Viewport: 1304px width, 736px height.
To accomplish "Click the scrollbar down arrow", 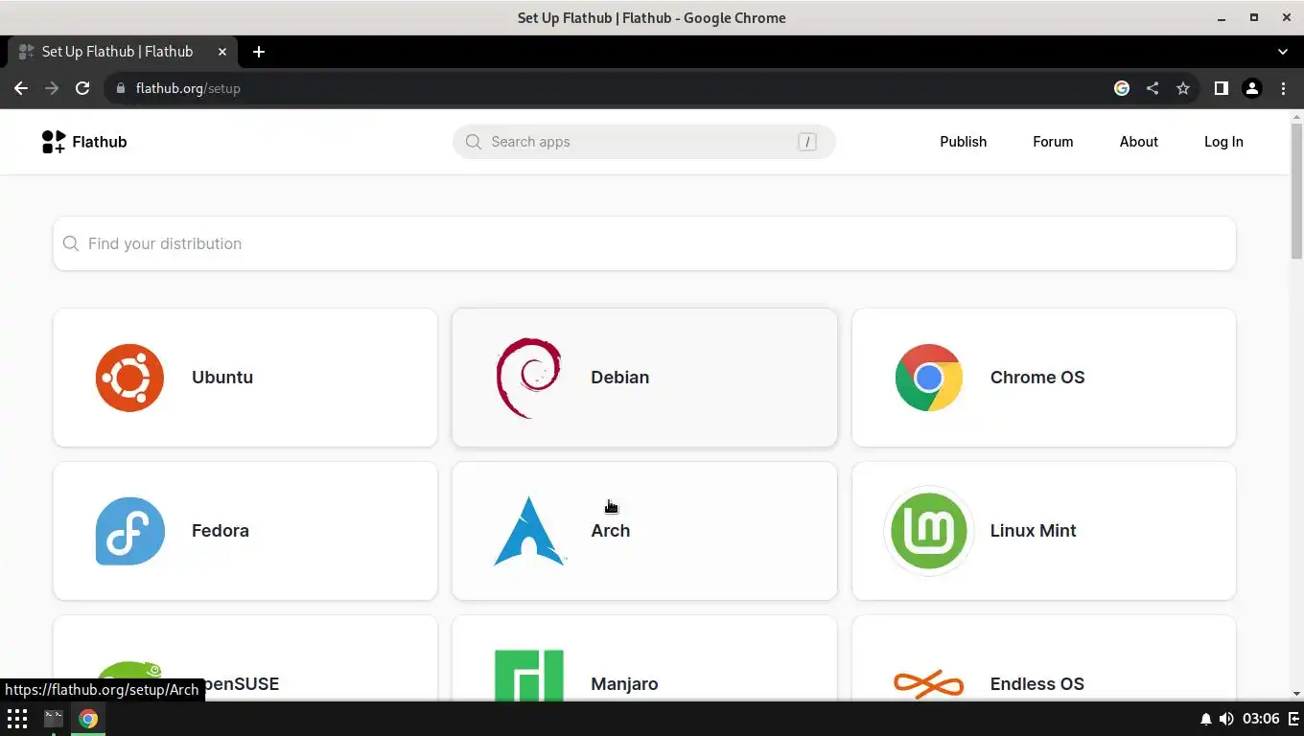I will pos(1296,693).
